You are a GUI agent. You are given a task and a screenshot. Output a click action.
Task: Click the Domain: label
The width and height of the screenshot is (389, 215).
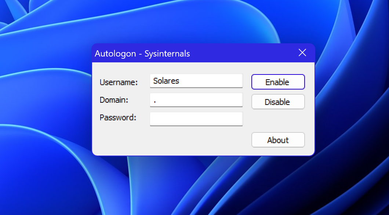point(114,100)
